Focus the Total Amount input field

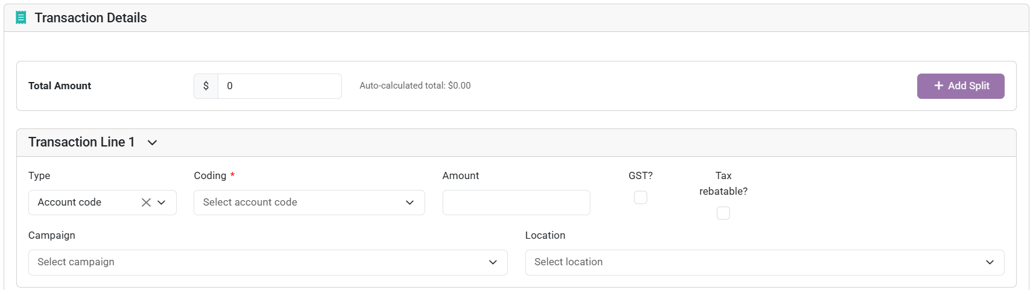tap(280, 86)
